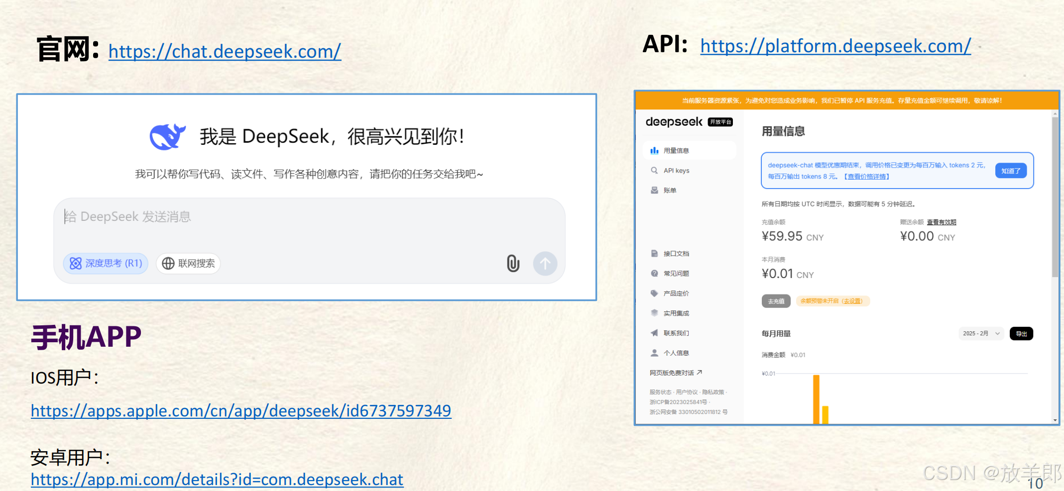The height and width of the screenshot is (491, 1064).
Task: Click the tall orange usage bar
Action: pos(816,399)
